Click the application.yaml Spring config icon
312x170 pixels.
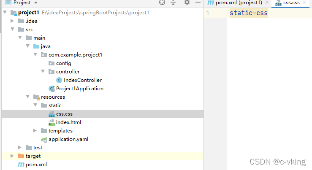coord(44,140)
